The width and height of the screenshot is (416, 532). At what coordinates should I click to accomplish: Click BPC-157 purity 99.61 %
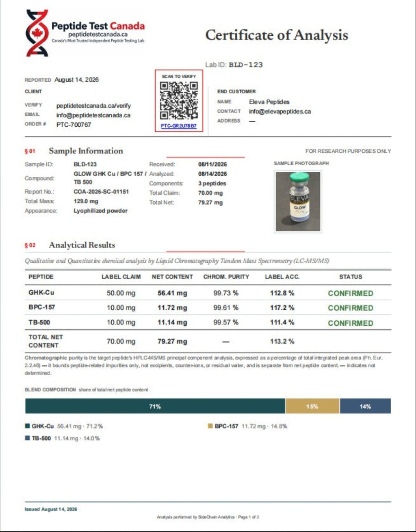tap(226, 308)
